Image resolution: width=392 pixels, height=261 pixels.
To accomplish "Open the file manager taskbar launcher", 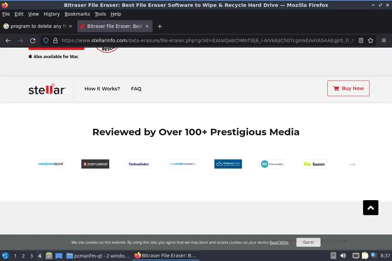I will click(x=49, y=256).
